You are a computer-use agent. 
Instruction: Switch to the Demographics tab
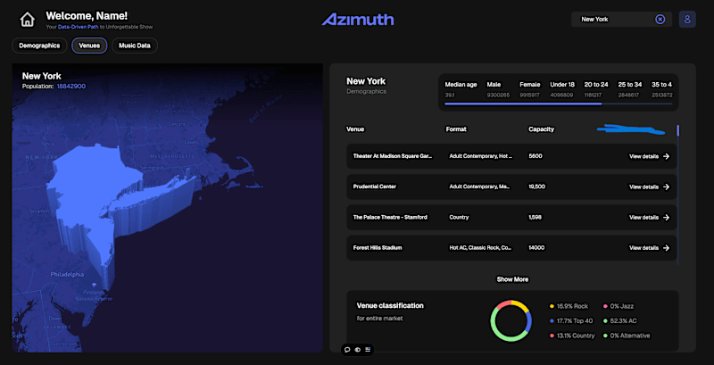tap(39, 46)
